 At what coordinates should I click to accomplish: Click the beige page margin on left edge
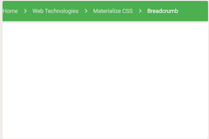pyautogui.click(x=1, y=80)
